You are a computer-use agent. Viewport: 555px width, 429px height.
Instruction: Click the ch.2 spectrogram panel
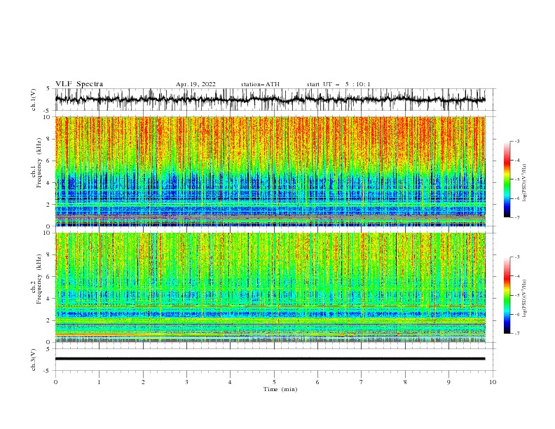[x=270, y=287]
